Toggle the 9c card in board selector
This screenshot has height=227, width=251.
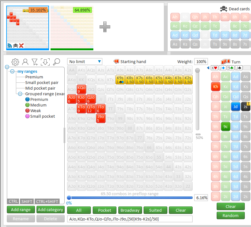point(225,126)
